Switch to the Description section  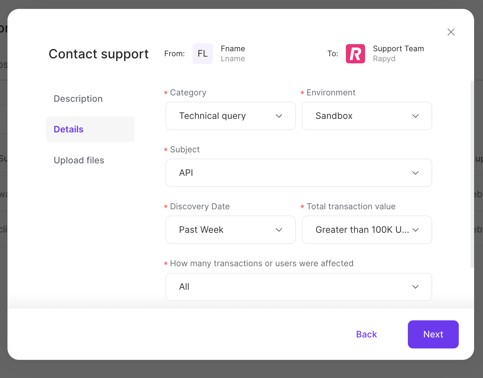coord(78,99)
